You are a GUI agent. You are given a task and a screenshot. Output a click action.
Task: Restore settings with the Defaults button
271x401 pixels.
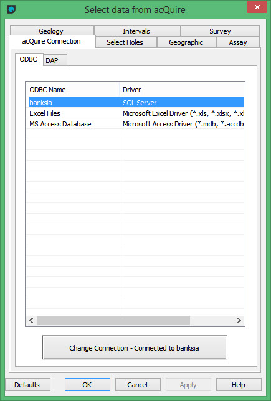(x=27, y=385)
